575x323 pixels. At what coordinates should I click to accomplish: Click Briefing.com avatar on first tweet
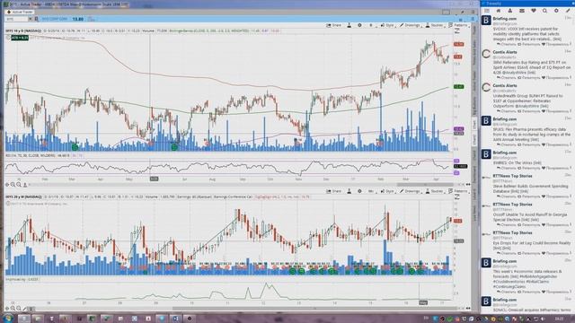point(486,21)
